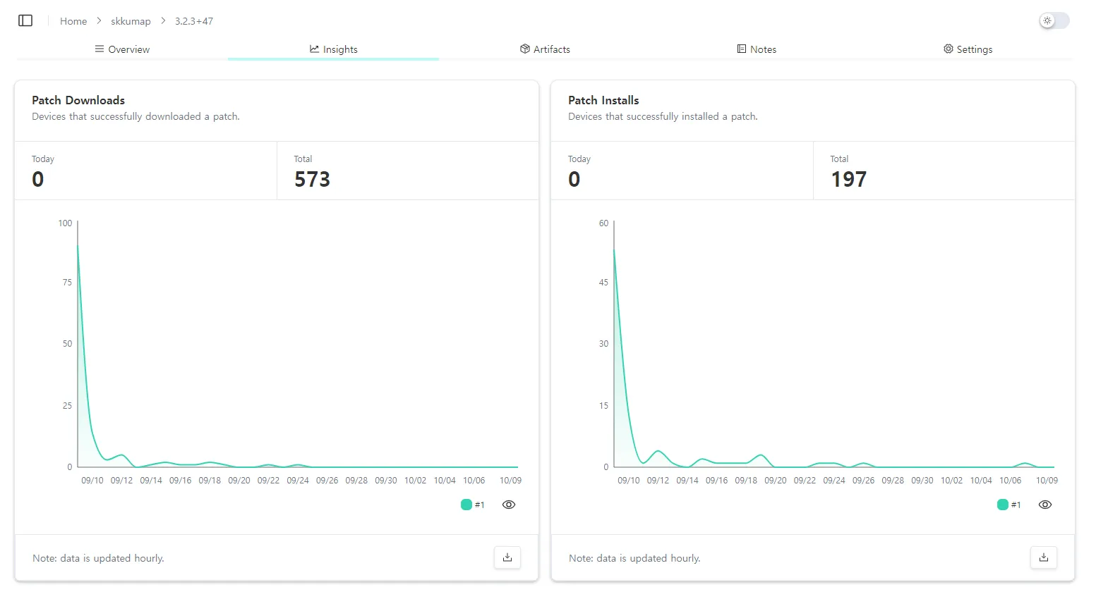Click the Settings gear icon
1096x599 pixels.
click(948, 49)
